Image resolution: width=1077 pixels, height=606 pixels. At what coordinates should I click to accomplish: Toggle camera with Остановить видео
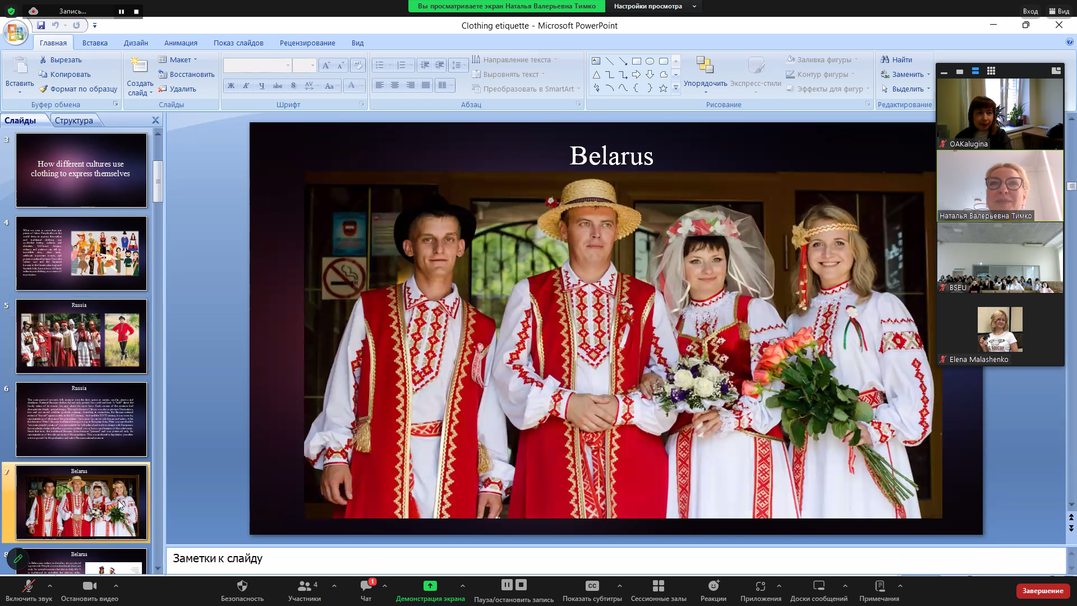pyautogui.click(x=90, y=586)
